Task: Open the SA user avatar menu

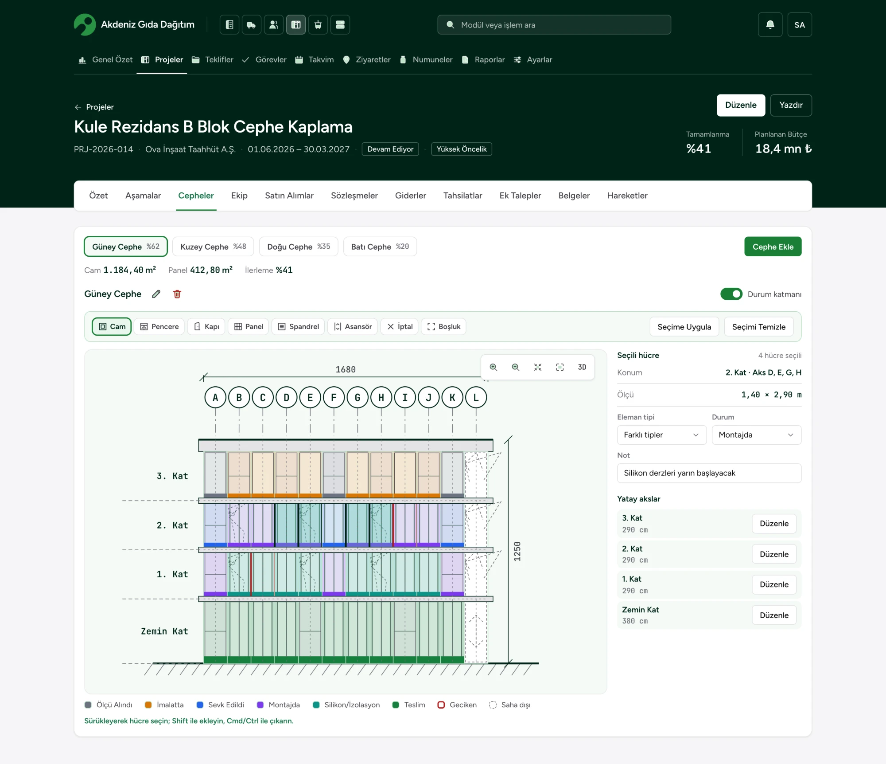Action: click(800, 25)
